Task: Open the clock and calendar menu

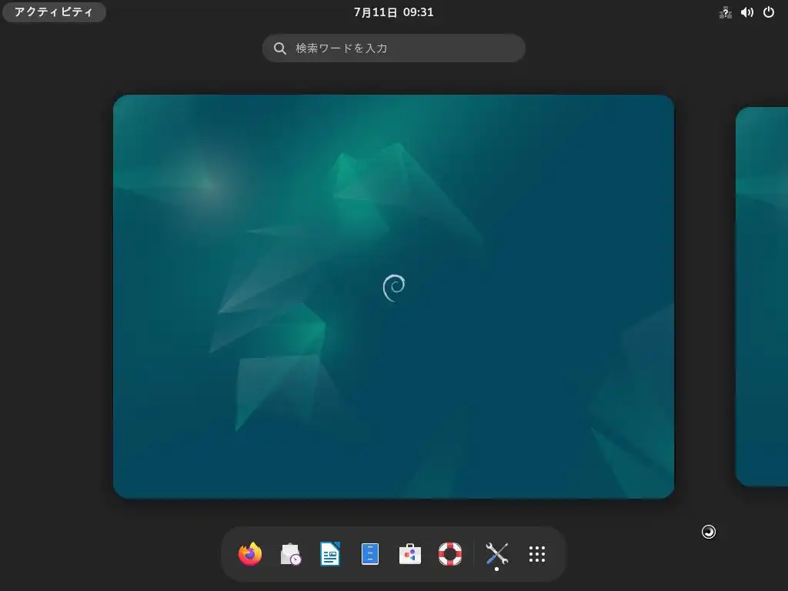Action: tap(393, 12)
